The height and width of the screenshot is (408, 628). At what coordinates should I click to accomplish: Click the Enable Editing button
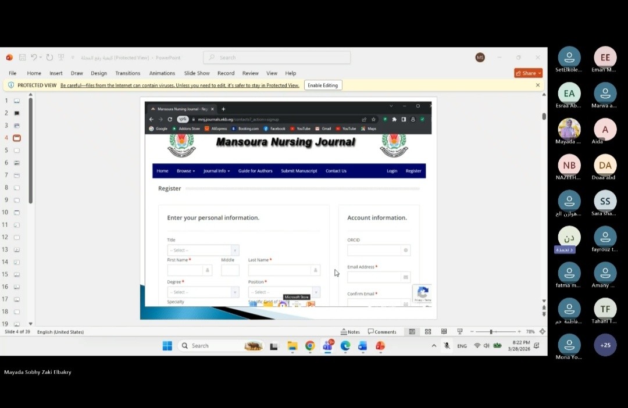pyautogui.click(x=322, y=85)
